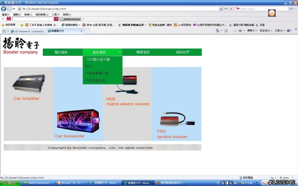The width and height of the screenshot is (298, 186).
Task: Open the 檔案(F) menu
Action: 6,14
